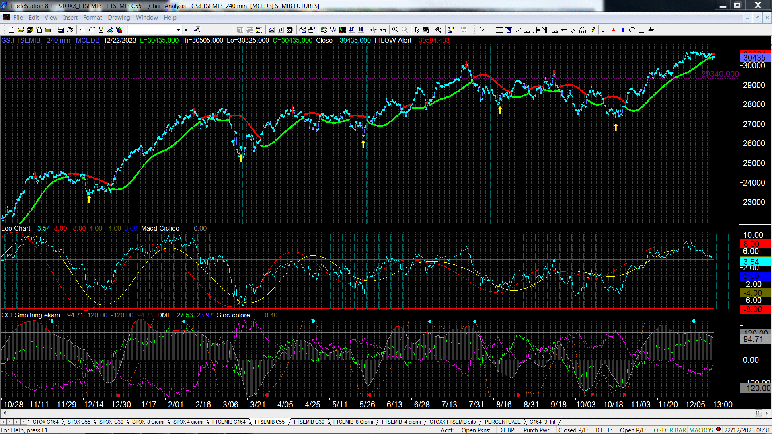Switch to the FTSEMIB 8 Giorni tab
Image resolution: width=772 pixels, height=434 pixels.
click(353, 422)
